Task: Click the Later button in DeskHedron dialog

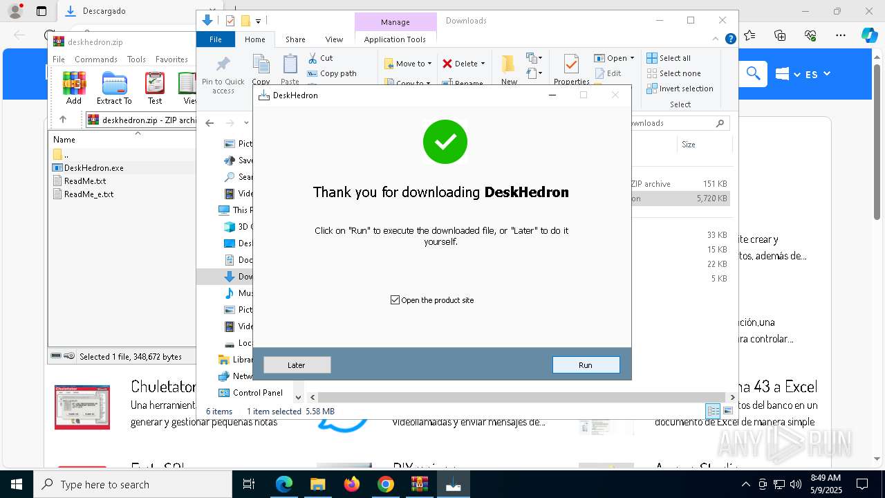Action: point(297,365)
